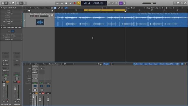Open the tracks area Edit menu

(x=30, y=8)
